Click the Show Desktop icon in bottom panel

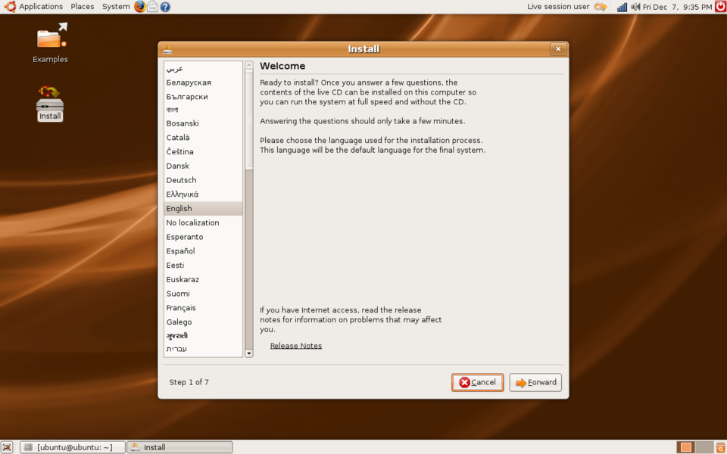click(7, 447)
